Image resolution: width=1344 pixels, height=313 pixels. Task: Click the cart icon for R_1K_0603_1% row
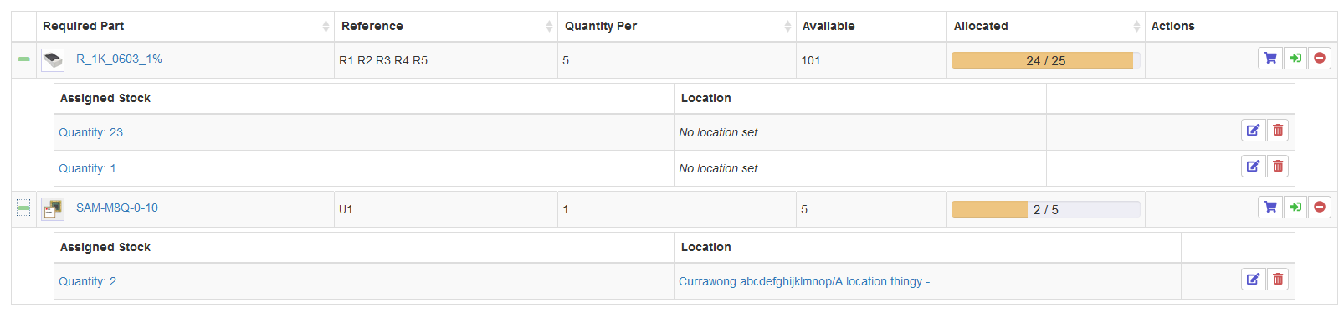click(x=1270, y=58)
